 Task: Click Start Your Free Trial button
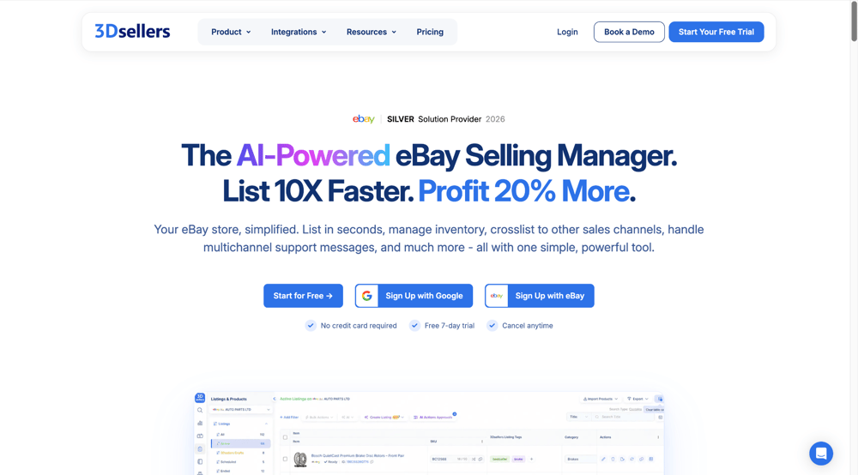click(716, 32)
